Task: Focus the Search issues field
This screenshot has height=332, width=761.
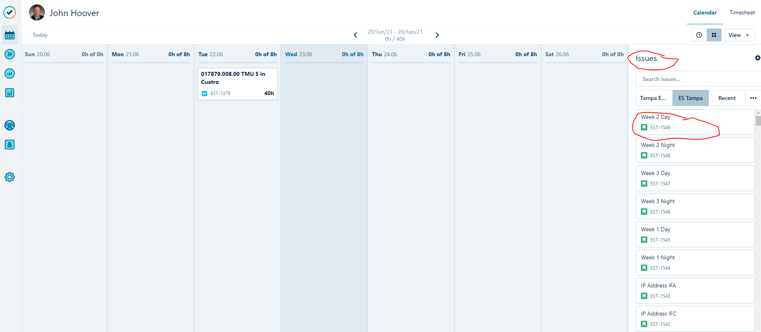Action: tap(698, 79)
